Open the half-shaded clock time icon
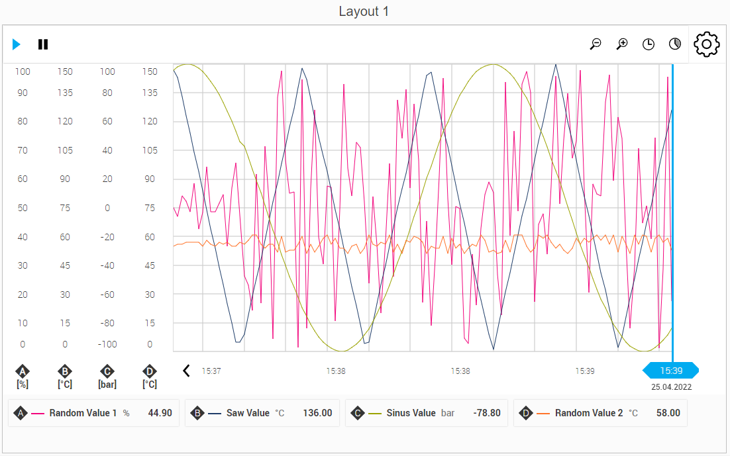 (x=675, y=44)
